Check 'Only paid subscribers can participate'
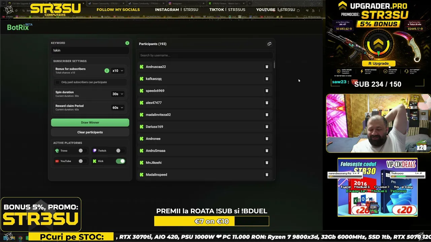Image resolution: width=431 pixels, height=242 pixels. (x=57, y=82)
